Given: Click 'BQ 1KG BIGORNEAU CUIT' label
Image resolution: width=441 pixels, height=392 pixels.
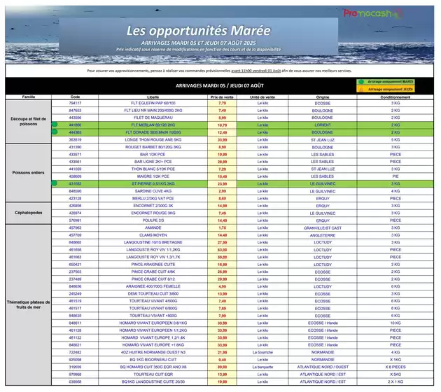Looking at the screenshot, I should click(x=153, y=360).
